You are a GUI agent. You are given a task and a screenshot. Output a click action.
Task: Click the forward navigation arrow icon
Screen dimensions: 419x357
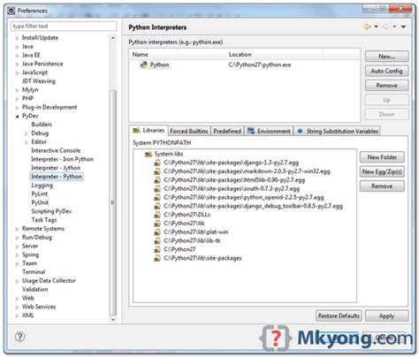click(385, 27)
